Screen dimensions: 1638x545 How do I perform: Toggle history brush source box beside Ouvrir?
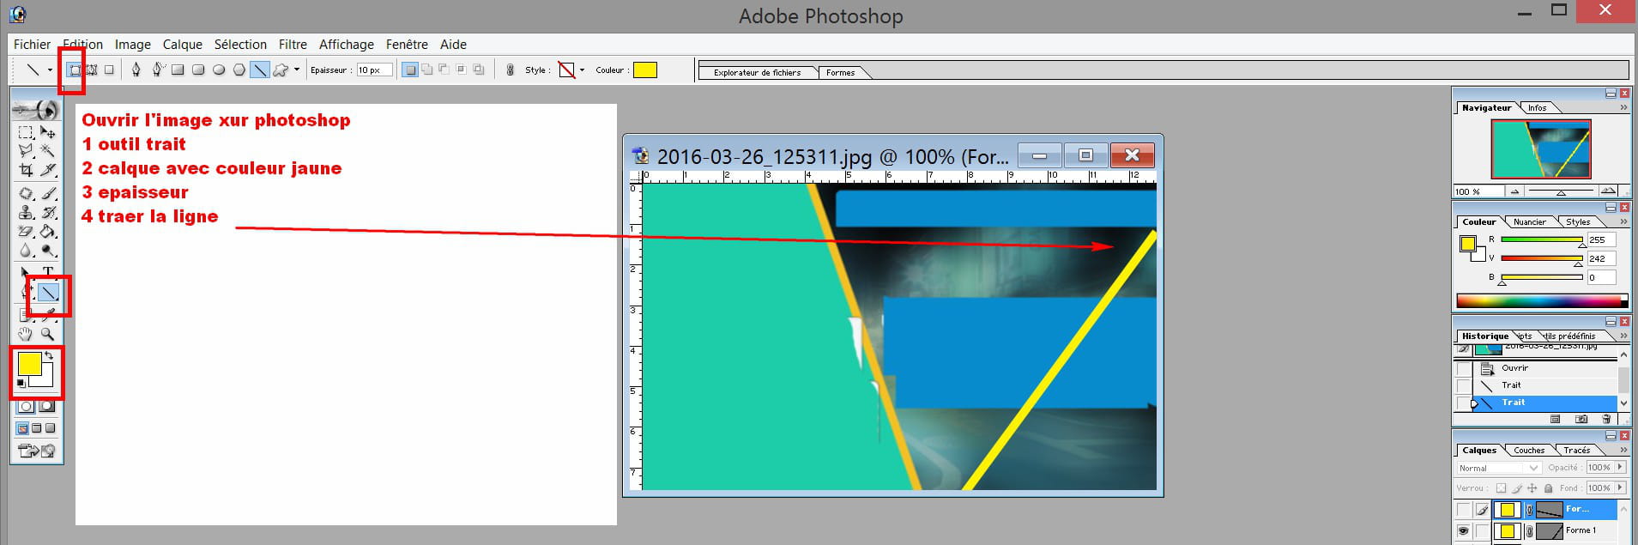(x=1464, y=368)
